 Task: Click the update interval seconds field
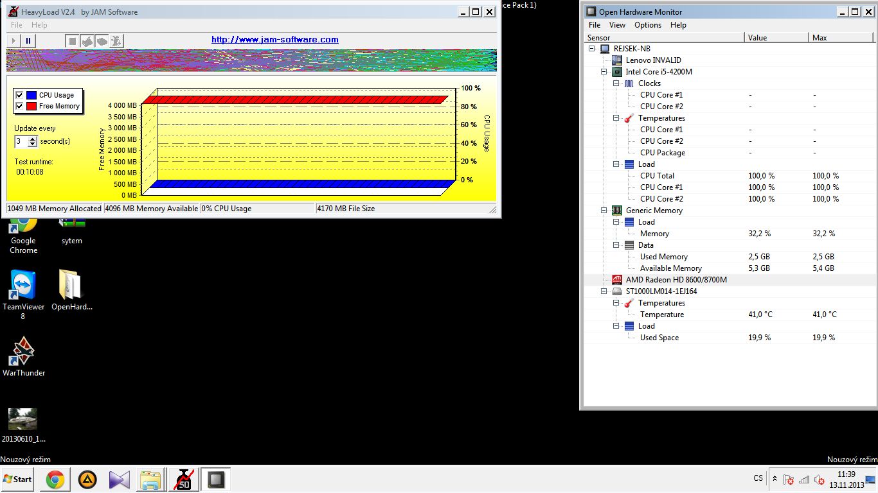(22, 141)
